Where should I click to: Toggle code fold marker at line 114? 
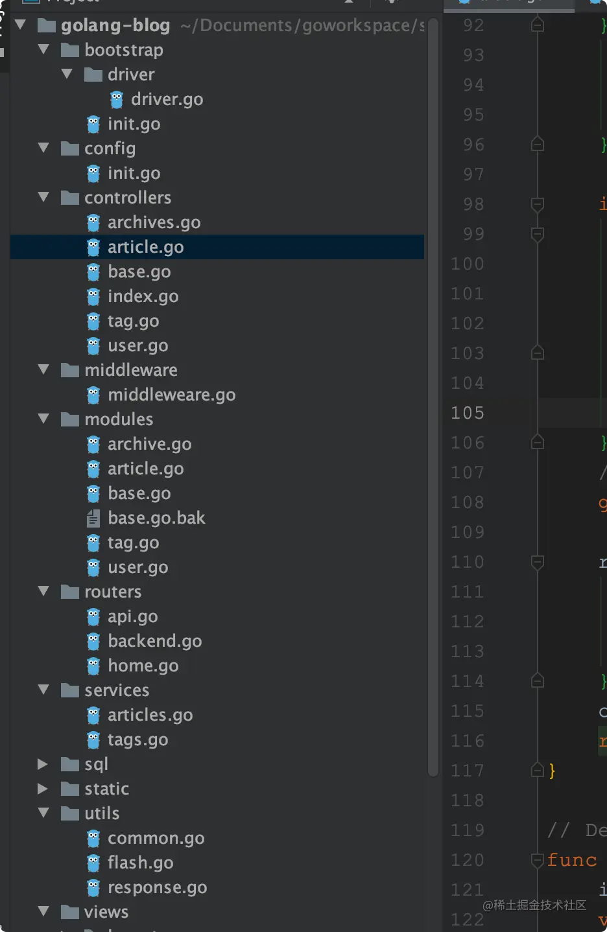(x=538, y=681)
